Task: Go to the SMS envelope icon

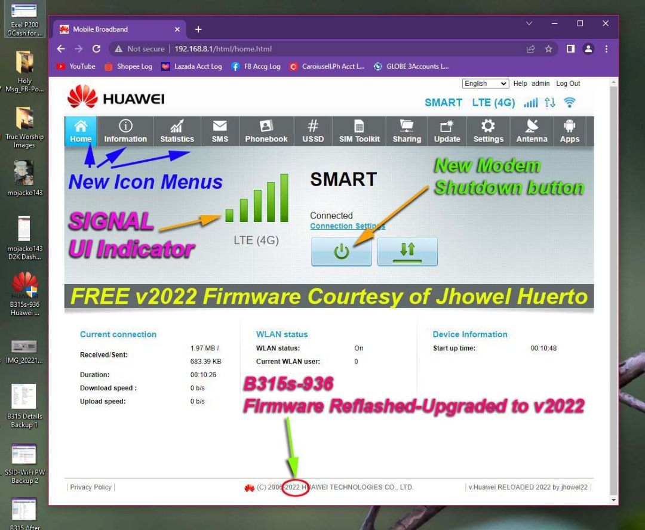Action: point(220,131)
